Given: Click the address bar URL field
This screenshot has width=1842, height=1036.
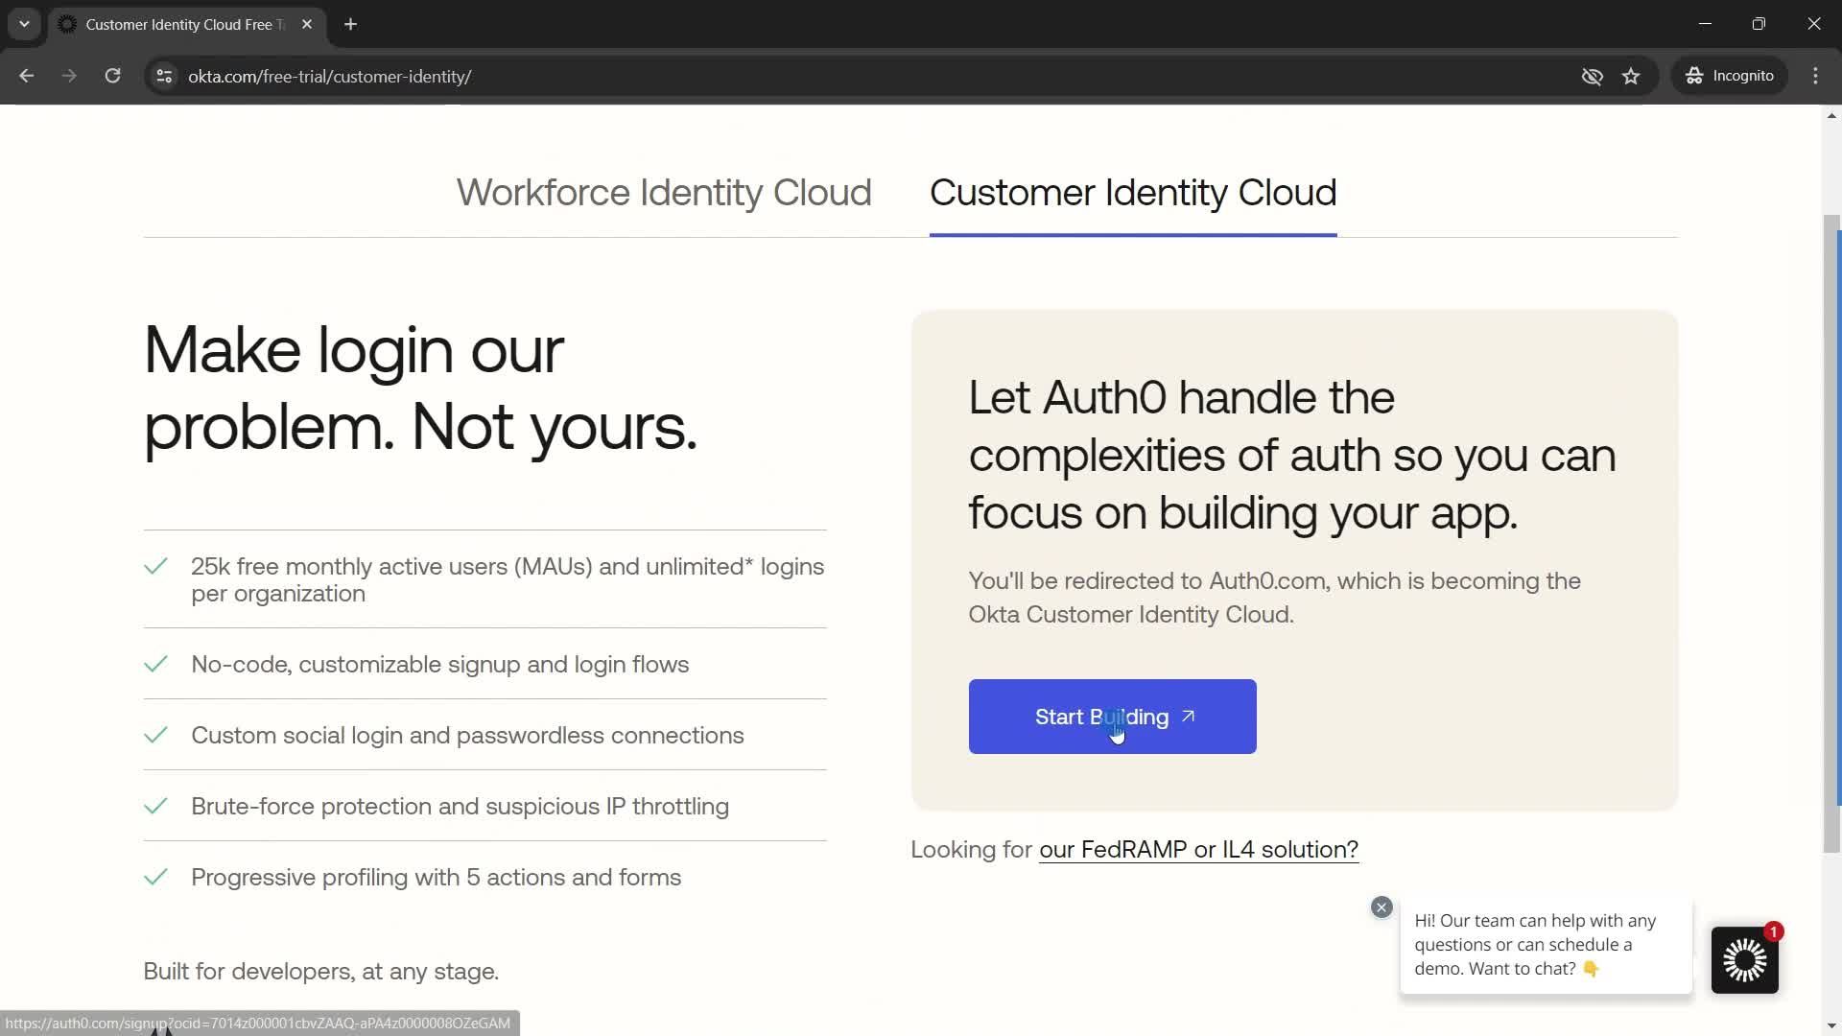Looking at the screenshot, I should [x=863, y=76].
